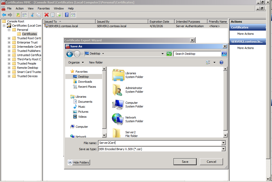This screenshot has width=272, height=182.
Task: Select the Computer system folder icon
Action: click(x=118, y=105)
